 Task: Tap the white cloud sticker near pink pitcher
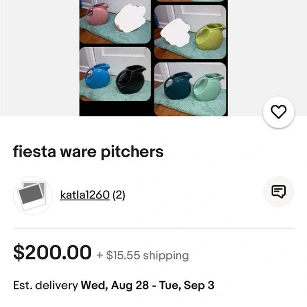130,19
